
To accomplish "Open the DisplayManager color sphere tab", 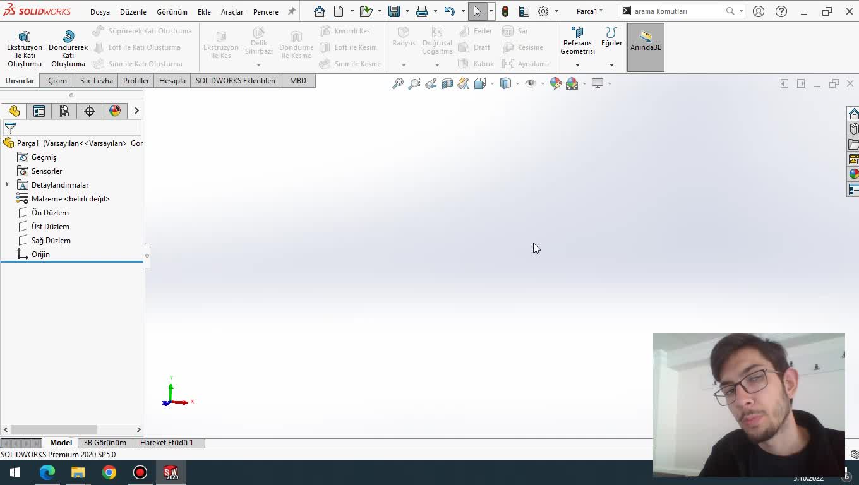I will [115, 111].
